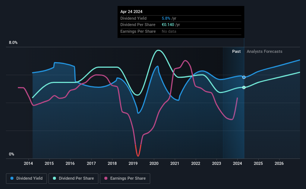Viewport: 306px width, 189px height.
Task: Select the blue Dividend Yield data point marker
Action: (x=244, y=77)
